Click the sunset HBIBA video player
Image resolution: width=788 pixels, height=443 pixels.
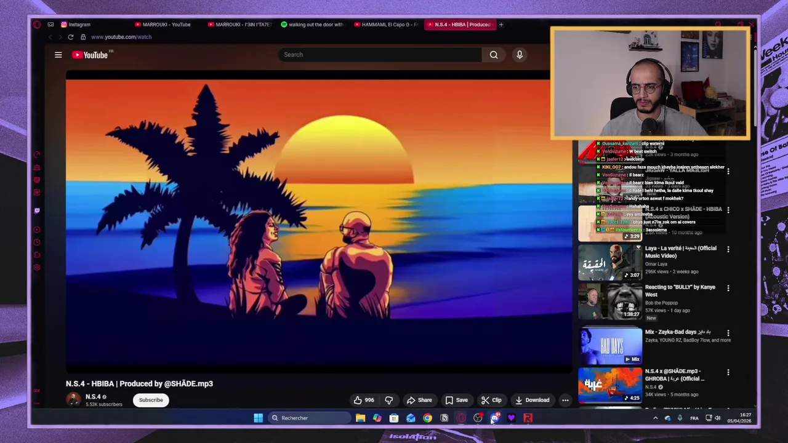pyautogui.click(x=319, y=222)
